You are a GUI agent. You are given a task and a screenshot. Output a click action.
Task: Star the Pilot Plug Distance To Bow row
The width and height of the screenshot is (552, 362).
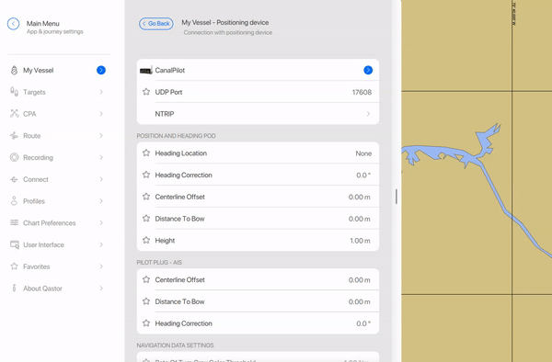146,301
